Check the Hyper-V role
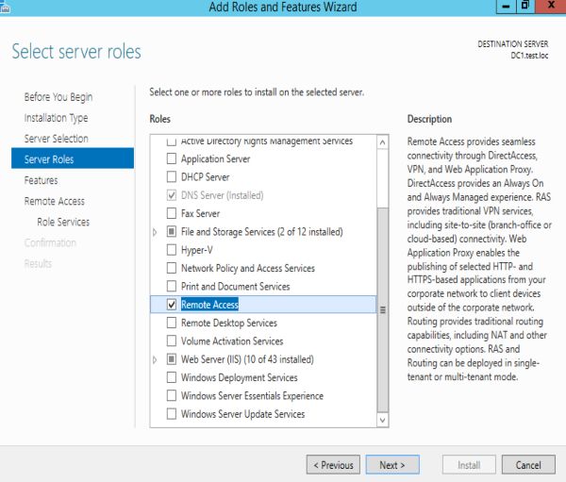The height and width of the screenshot is (482, 566). 172,250
